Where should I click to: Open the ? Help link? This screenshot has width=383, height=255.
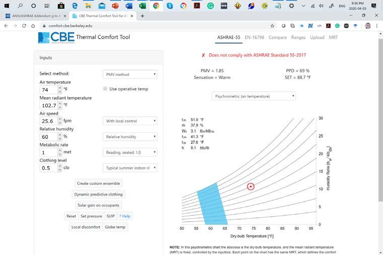click(x=124, y=216)
